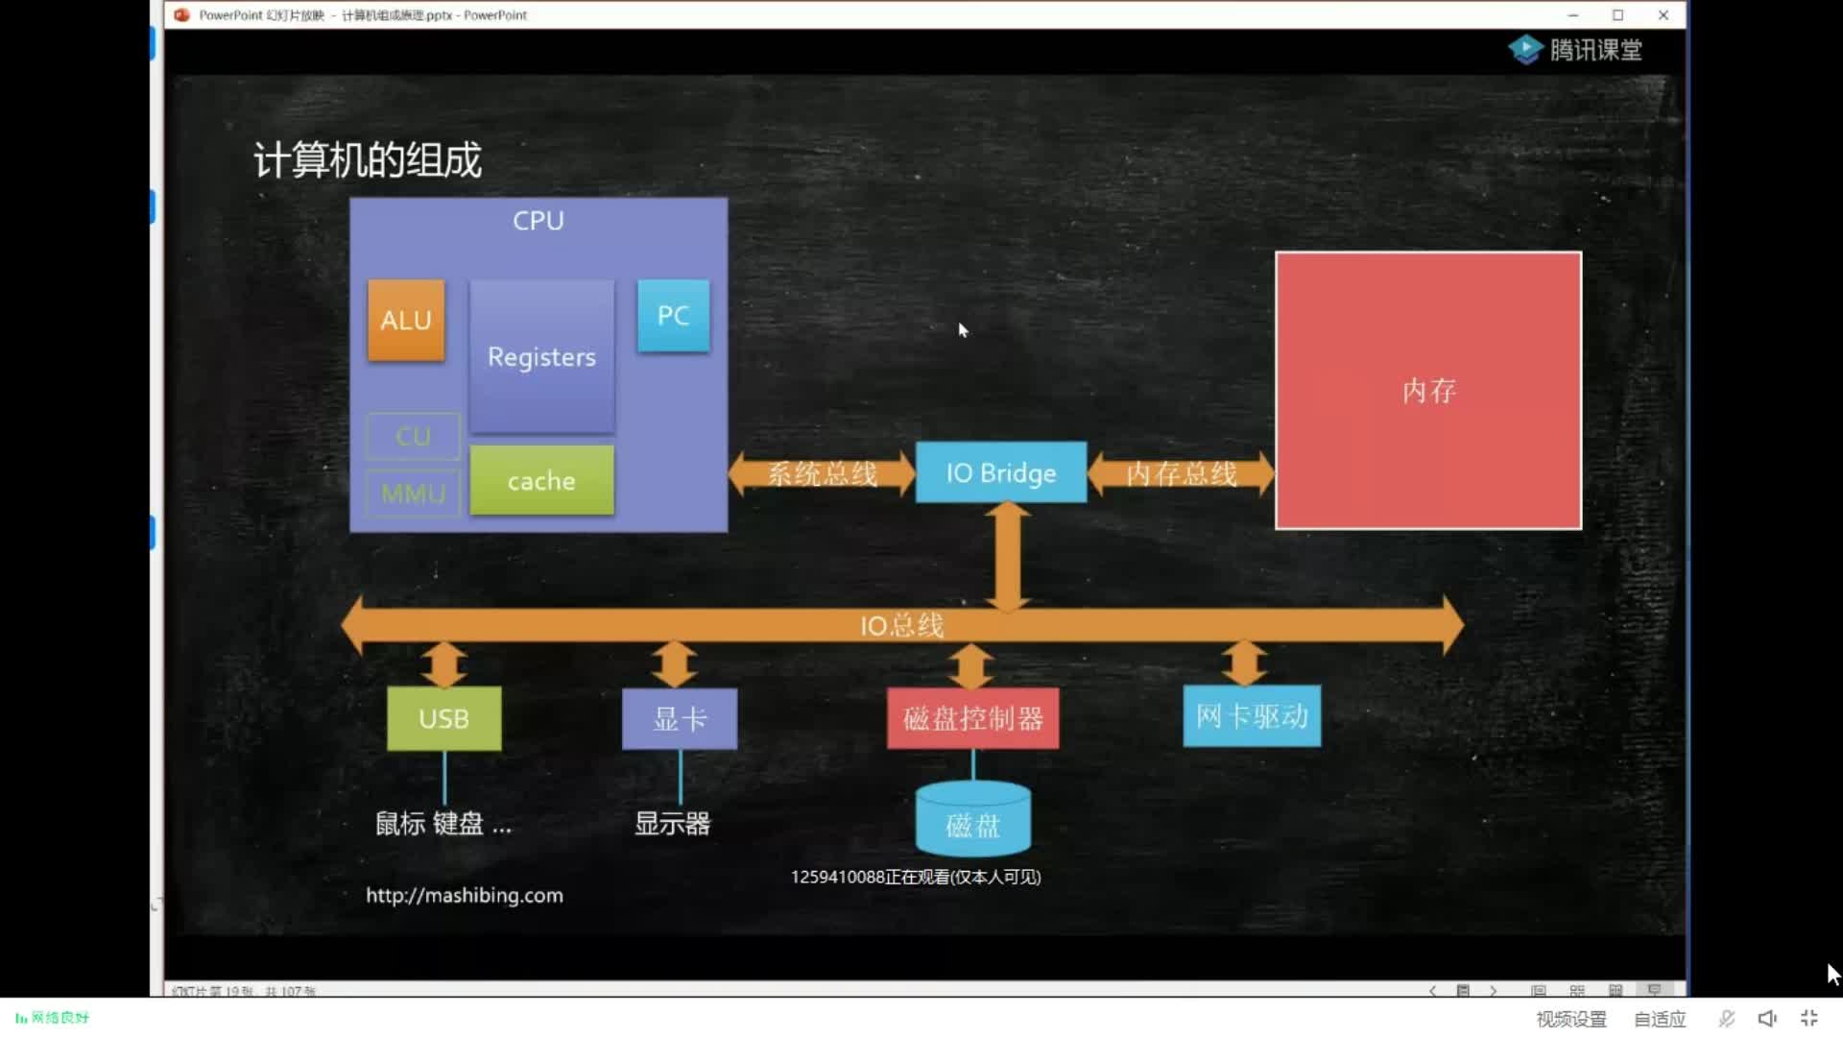Click the ALU block in the CPU
Viewport: 1843px width, 1037px height.
point(406,320)
